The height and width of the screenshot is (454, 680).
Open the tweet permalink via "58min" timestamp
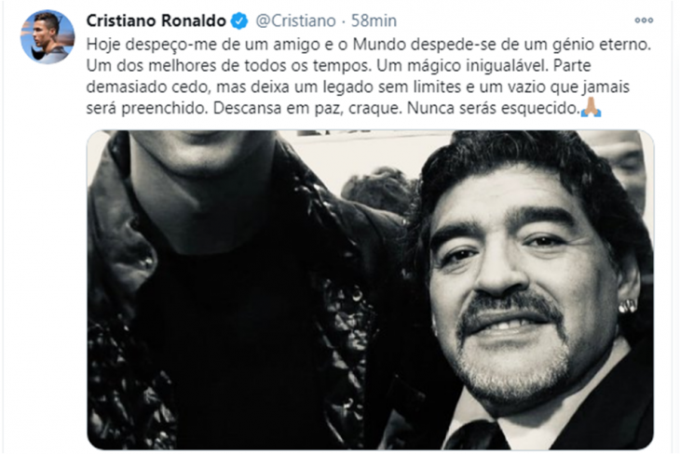[374, 20]
